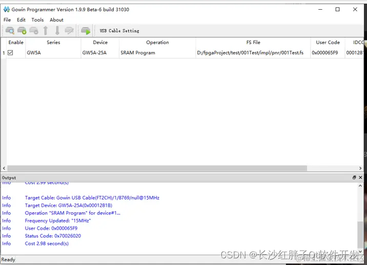Click the right arrow of horizontal scrollbar
This screenshot has height=265, width=367.
pos(360,168)
